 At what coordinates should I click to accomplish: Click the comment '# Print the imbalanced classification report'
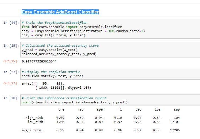(64, 98)
